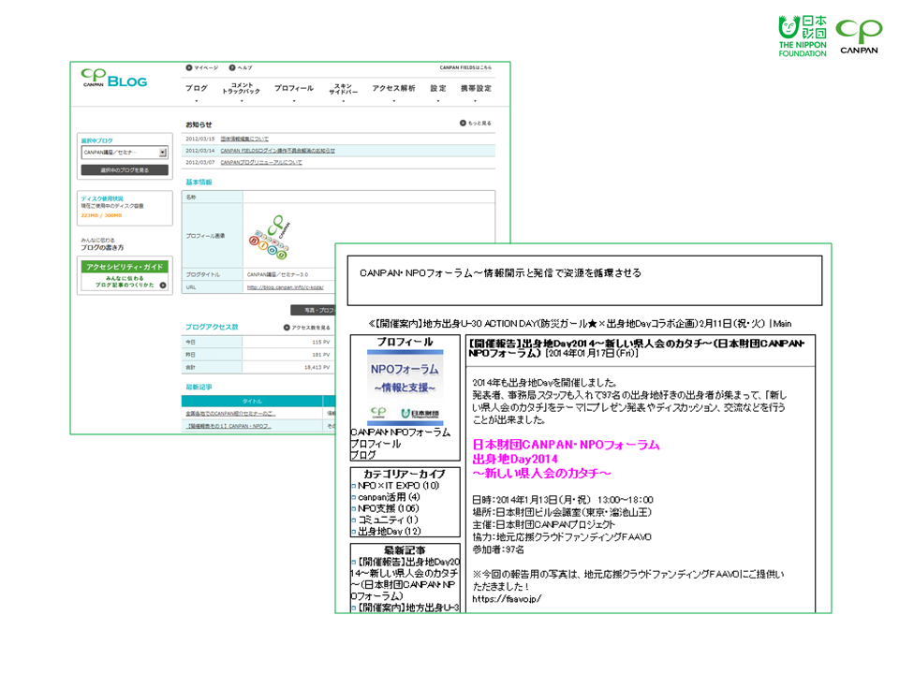Image resolution: width=899 pixels, height=674 pixels.
Task: Click the NPOフォーラム profile banner image
Action: pyautogui.click(x=405, y=388)
